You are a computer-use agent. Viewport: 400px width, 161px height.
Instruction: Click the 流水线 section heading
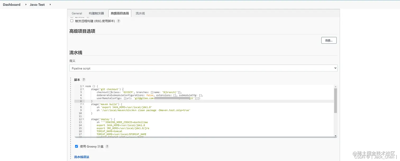pos(76,53)
